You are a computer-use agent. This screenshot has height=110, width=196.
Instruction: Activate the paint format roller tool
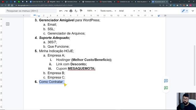click(x=81, y=11)
